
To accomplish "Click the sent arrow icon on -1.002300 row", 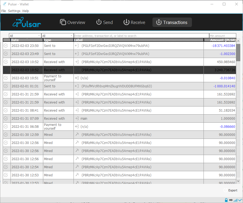I will [77, 54].
